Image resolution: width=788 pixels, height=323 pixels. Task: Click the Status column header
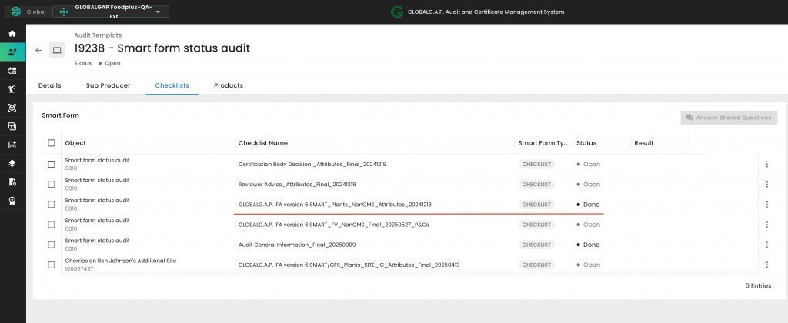point(586,143)
